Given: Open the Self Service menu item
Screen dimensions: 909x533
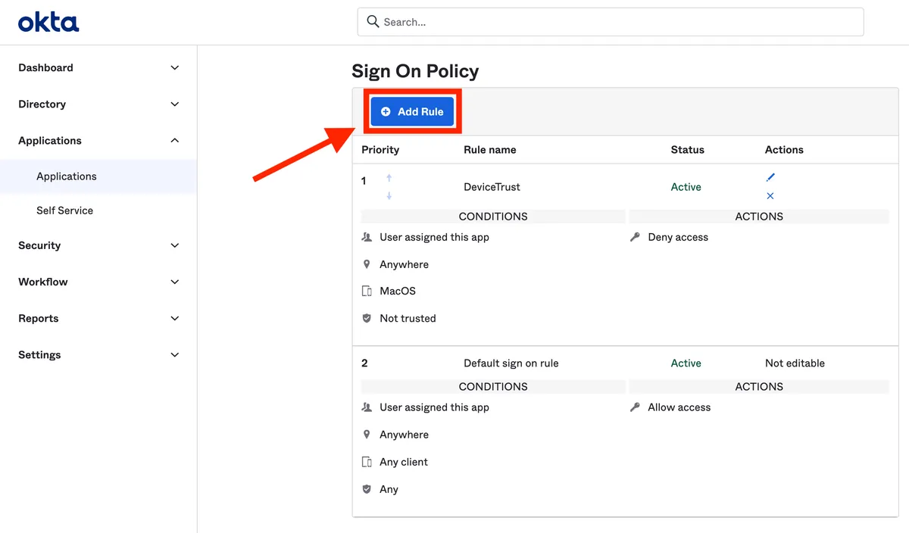Looking at the screenshot, I should click(65, 210).
